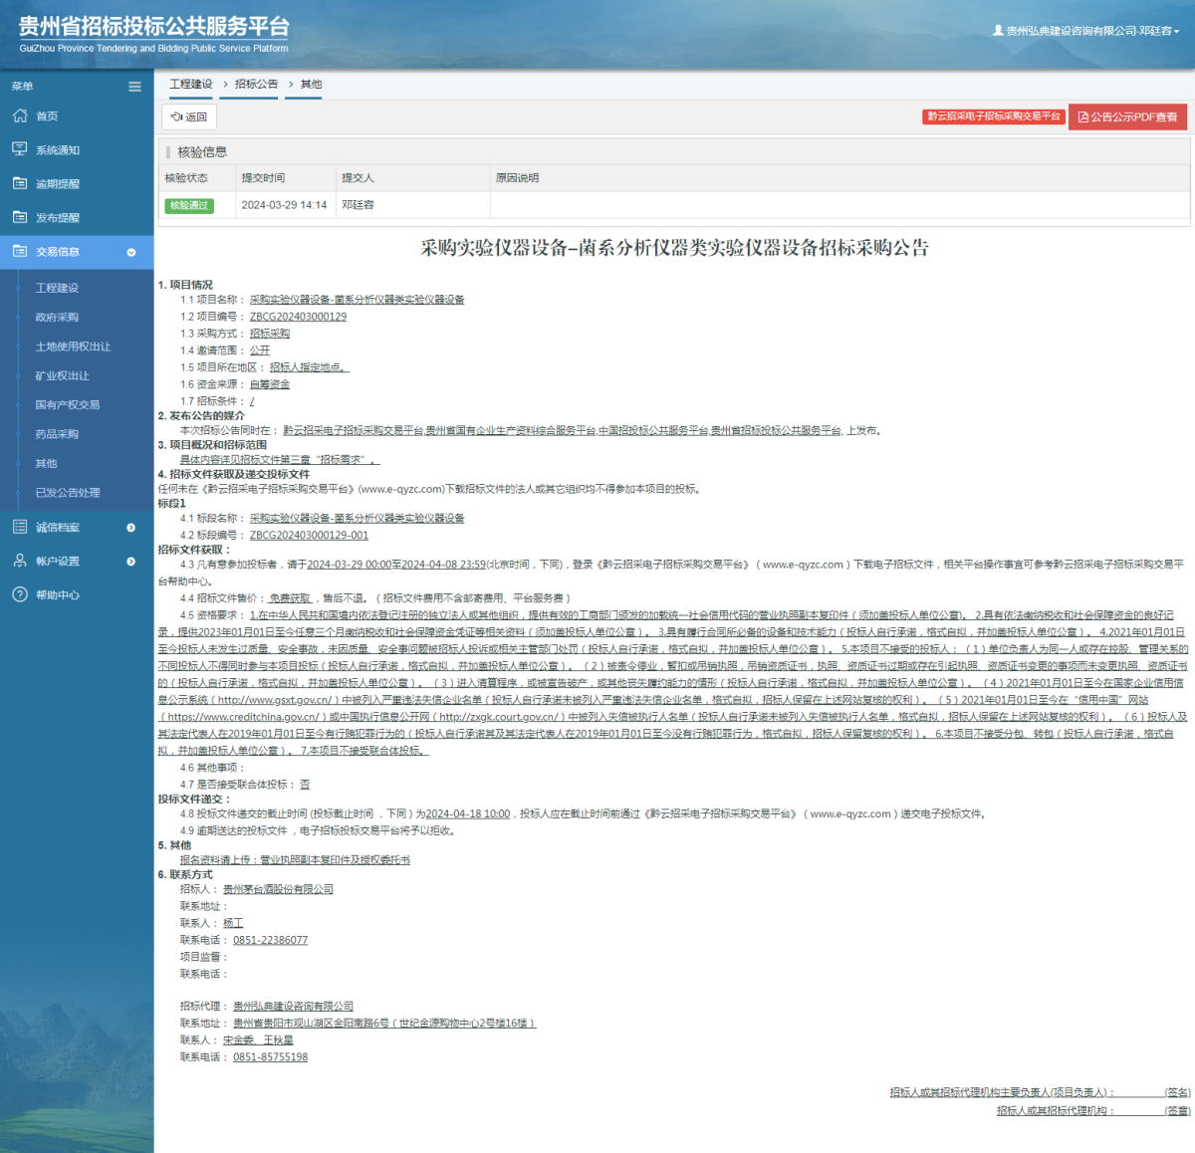Switch to the 工程建设 breadcrumb tab
The image size is (1195, 1153).
point(191,85)
